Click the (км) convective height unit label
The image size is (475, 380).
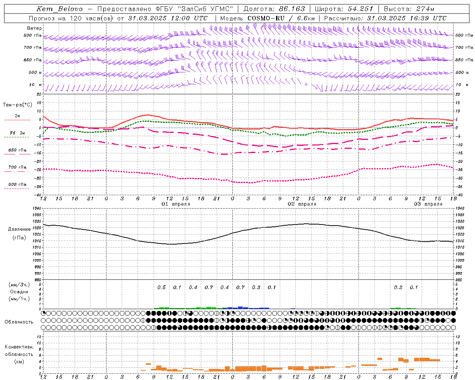pyautogui.click(x=19, y=361)
